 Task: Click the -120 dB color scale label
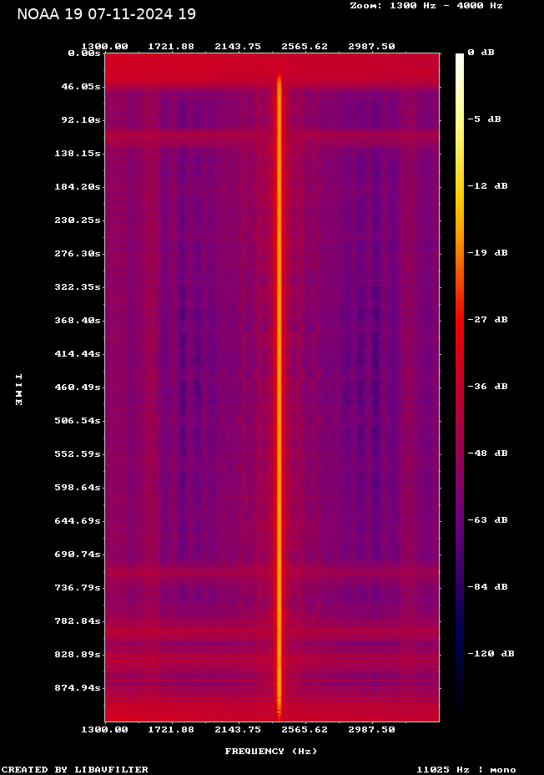pos(491,653)
